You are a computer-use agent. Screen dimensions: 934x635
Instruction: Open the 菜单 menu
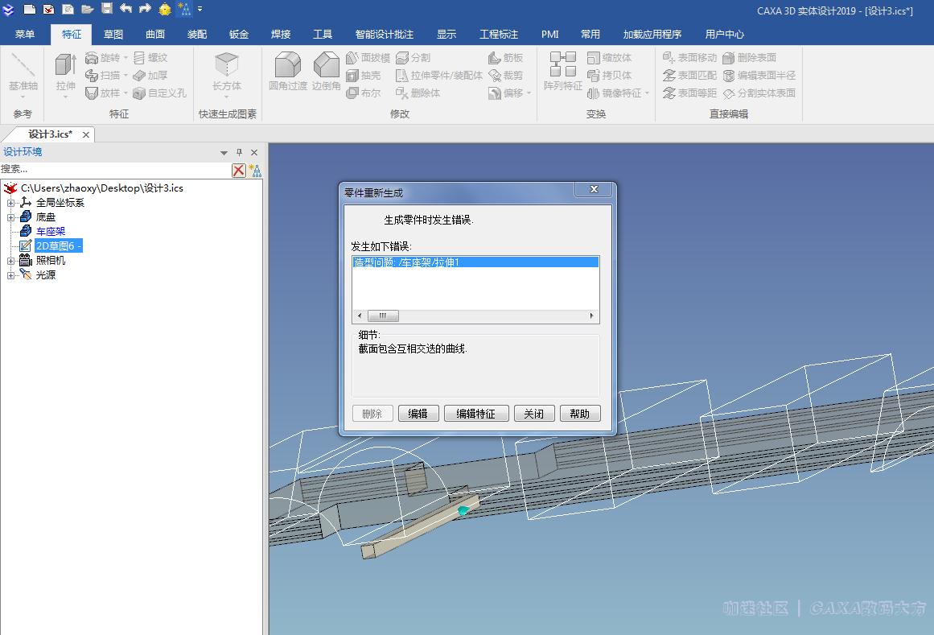[x=24, y=35]
